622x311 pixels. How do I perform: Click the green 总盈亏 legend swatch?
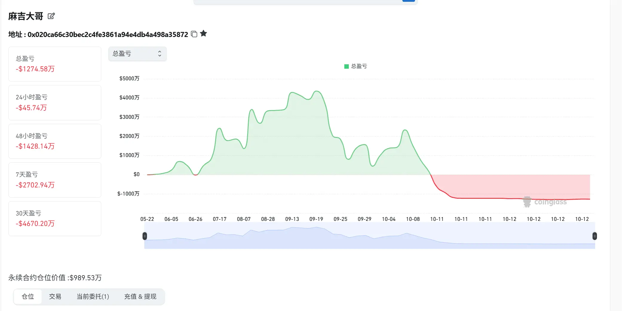click(x=347, y=66)
